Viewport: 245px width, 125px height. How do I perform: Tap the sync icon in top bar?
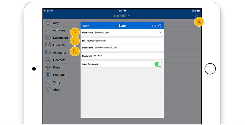(196, 16)
